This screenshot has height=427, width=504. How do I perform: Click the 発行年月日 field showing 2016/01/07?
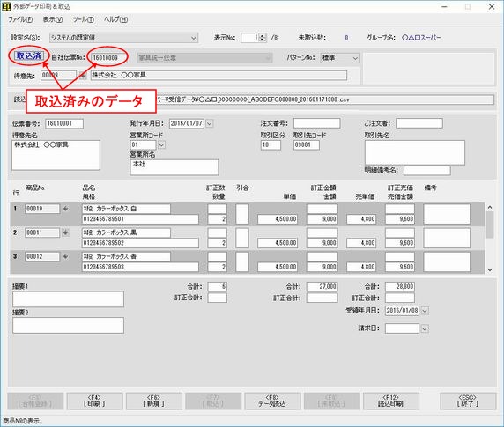187,123
